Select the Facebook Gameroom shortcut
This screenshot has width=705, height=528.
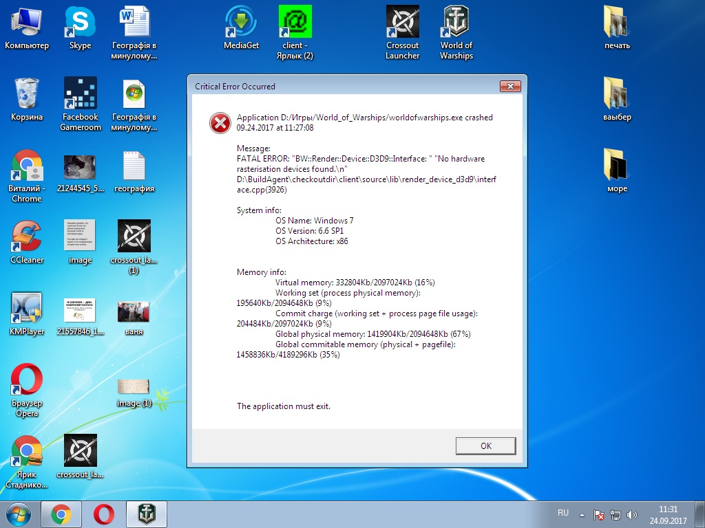[81, 104]
